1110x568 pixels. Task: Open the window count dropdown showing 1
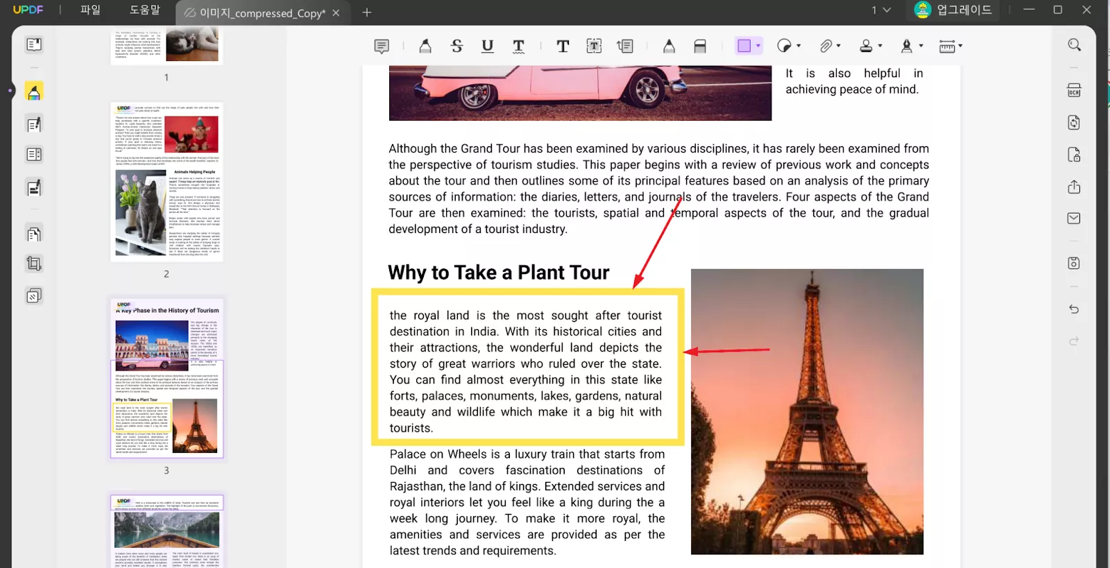882,10
